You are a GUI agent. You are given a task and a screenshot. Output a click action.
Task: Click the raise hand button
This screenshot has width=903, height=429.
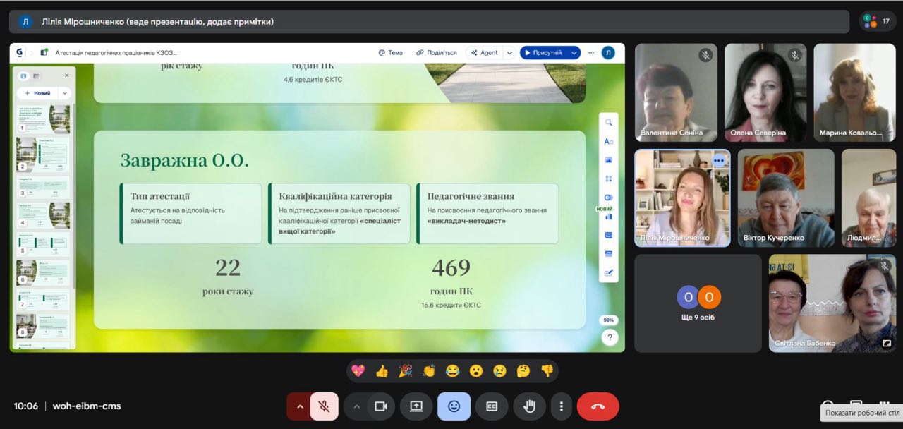click(529, 406)
